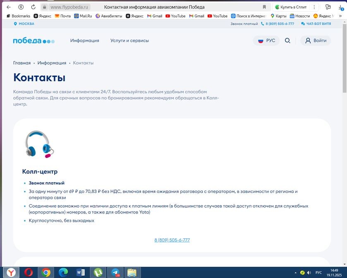Open the downloads icon in browser toolbar
Image resolution: width=347 pixels, height=278 pixels.
point(341,7)
